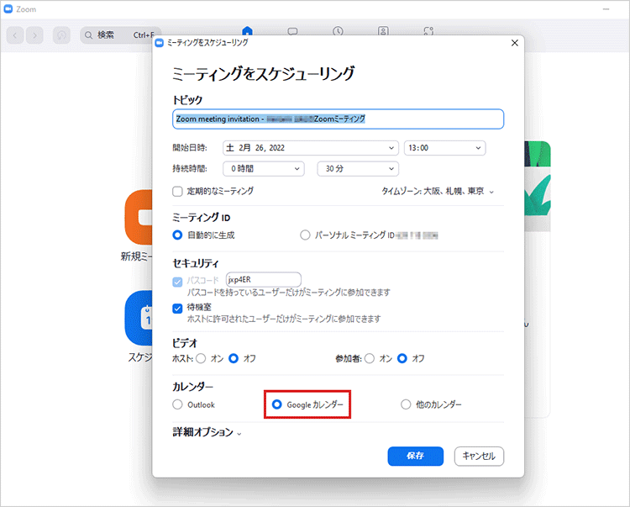
Task: Cancel scheduling with the cancel button
Action: click(479, 456)
